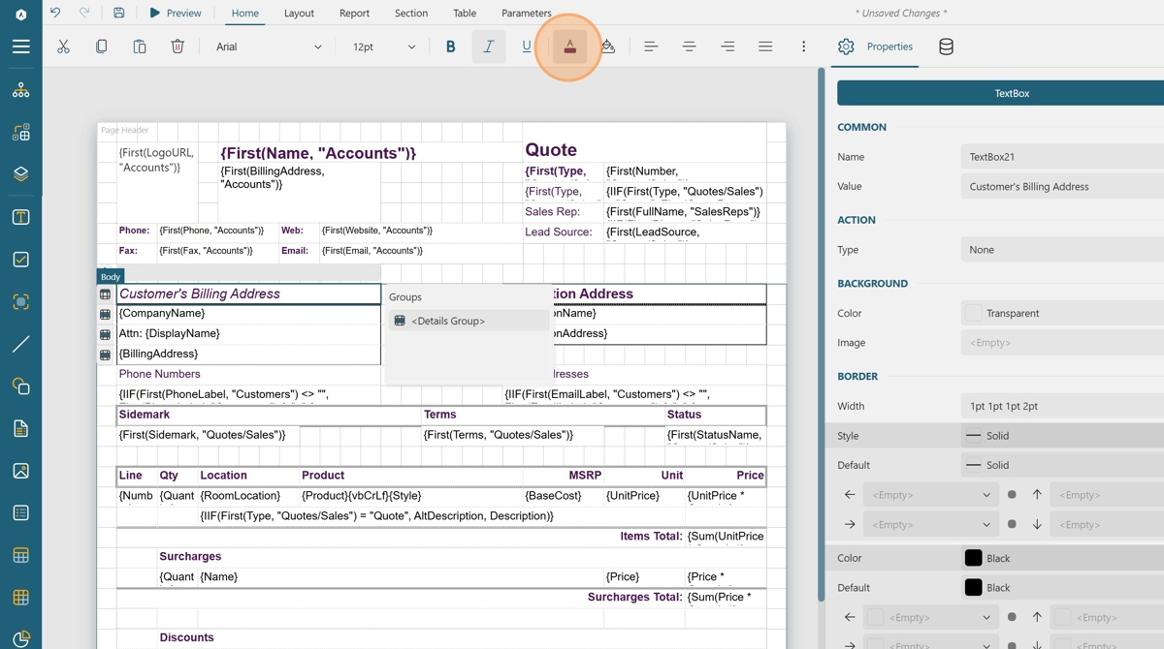Switch to the Layout tab
The image size is (1164, 649).
click(299, 13)
